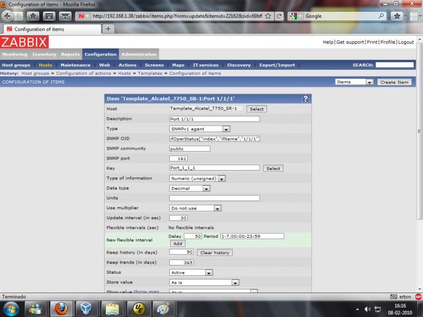Open Windows Explorer folder icon in taskbar
423x317 pixels.
tap(112, 308)
